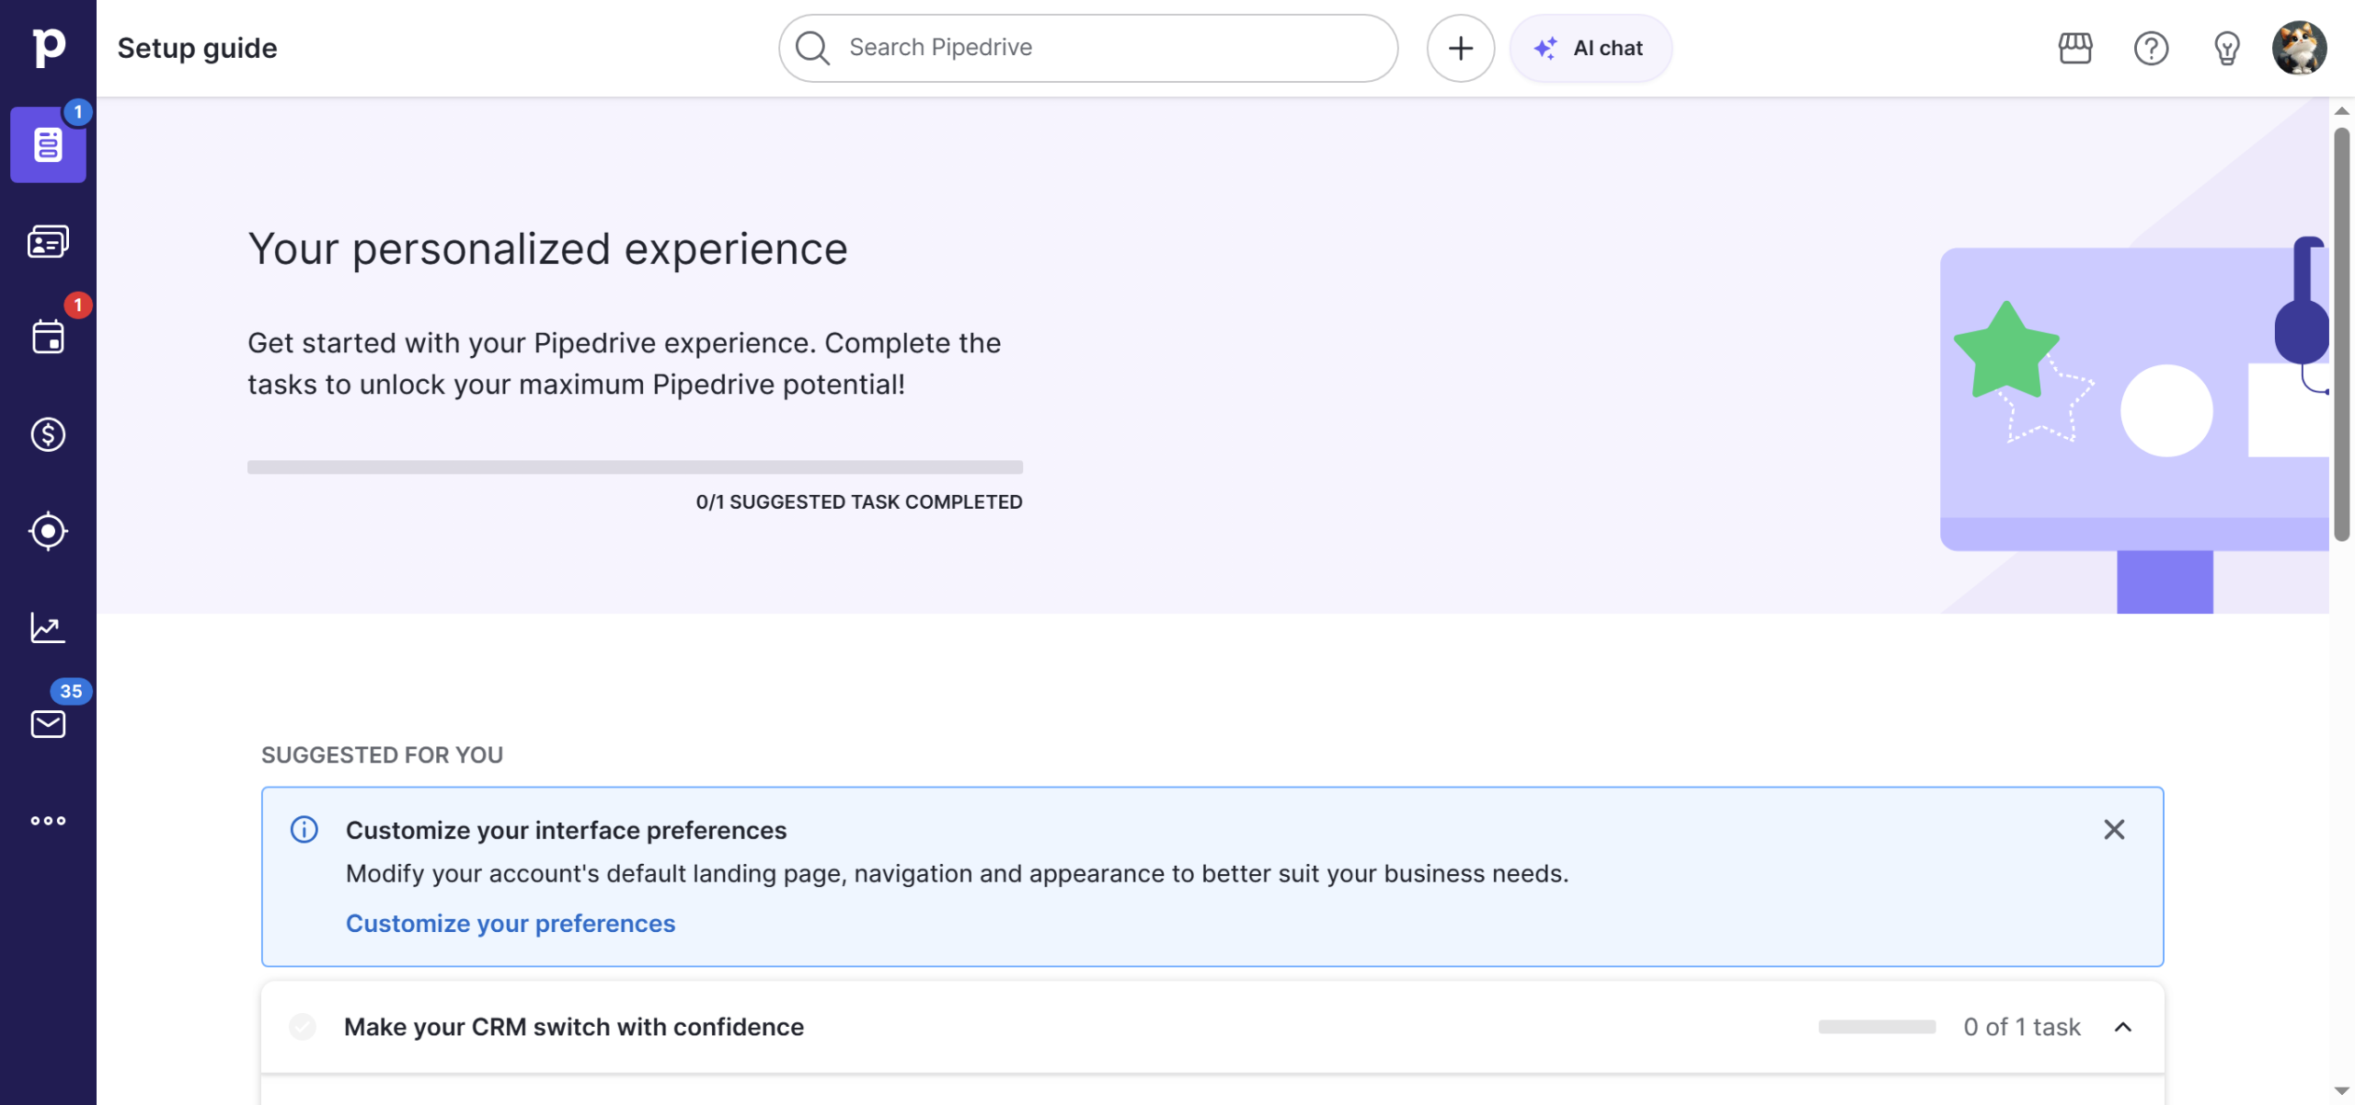Collapse the Make your CRM switch section

coord(2123,1027)
